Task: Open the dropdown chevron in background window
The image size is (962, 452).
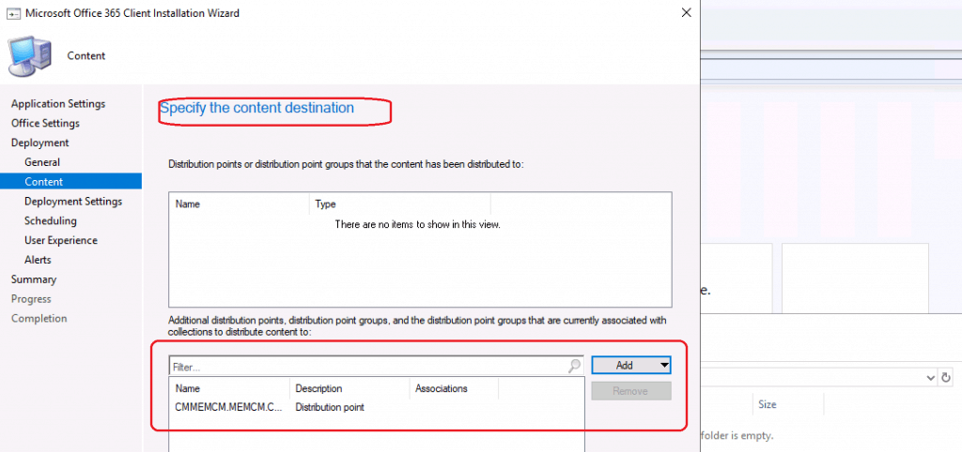Action: pyautogui.click(x=931, y=377)
